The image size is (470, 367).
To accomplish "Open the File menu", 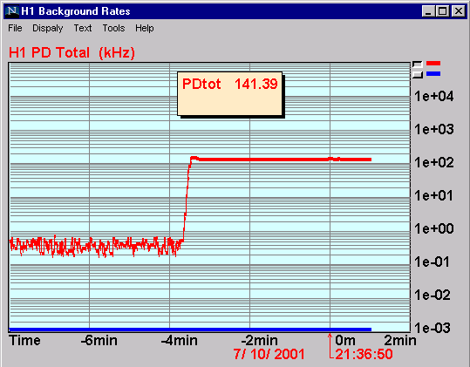I will point(15,28).
